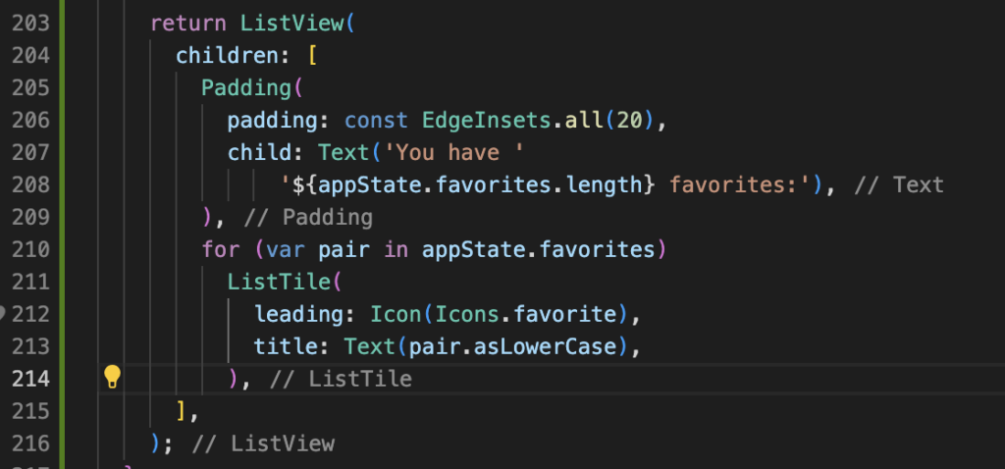Image resolution: width=1005 pixels, height=469 pixels.
Task: Click line number 203 in the gutter
Action: pyautogui.click(x=30, y=23)
